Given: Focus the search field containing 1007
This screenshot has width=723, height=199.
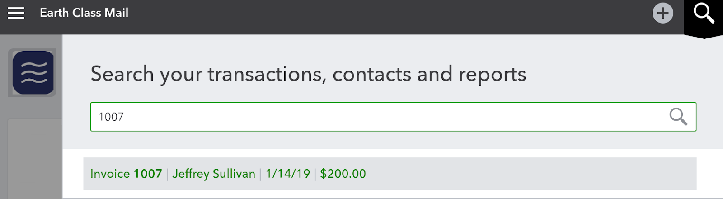Looking at the screenshot, I should pos(393,117).
